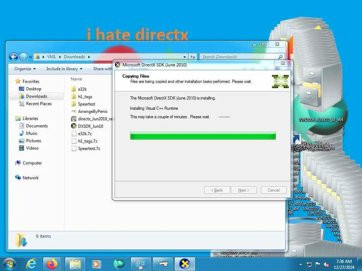Open the Include in library menu
The height and width of the screenshot is (271, 362).
point(64,69)
